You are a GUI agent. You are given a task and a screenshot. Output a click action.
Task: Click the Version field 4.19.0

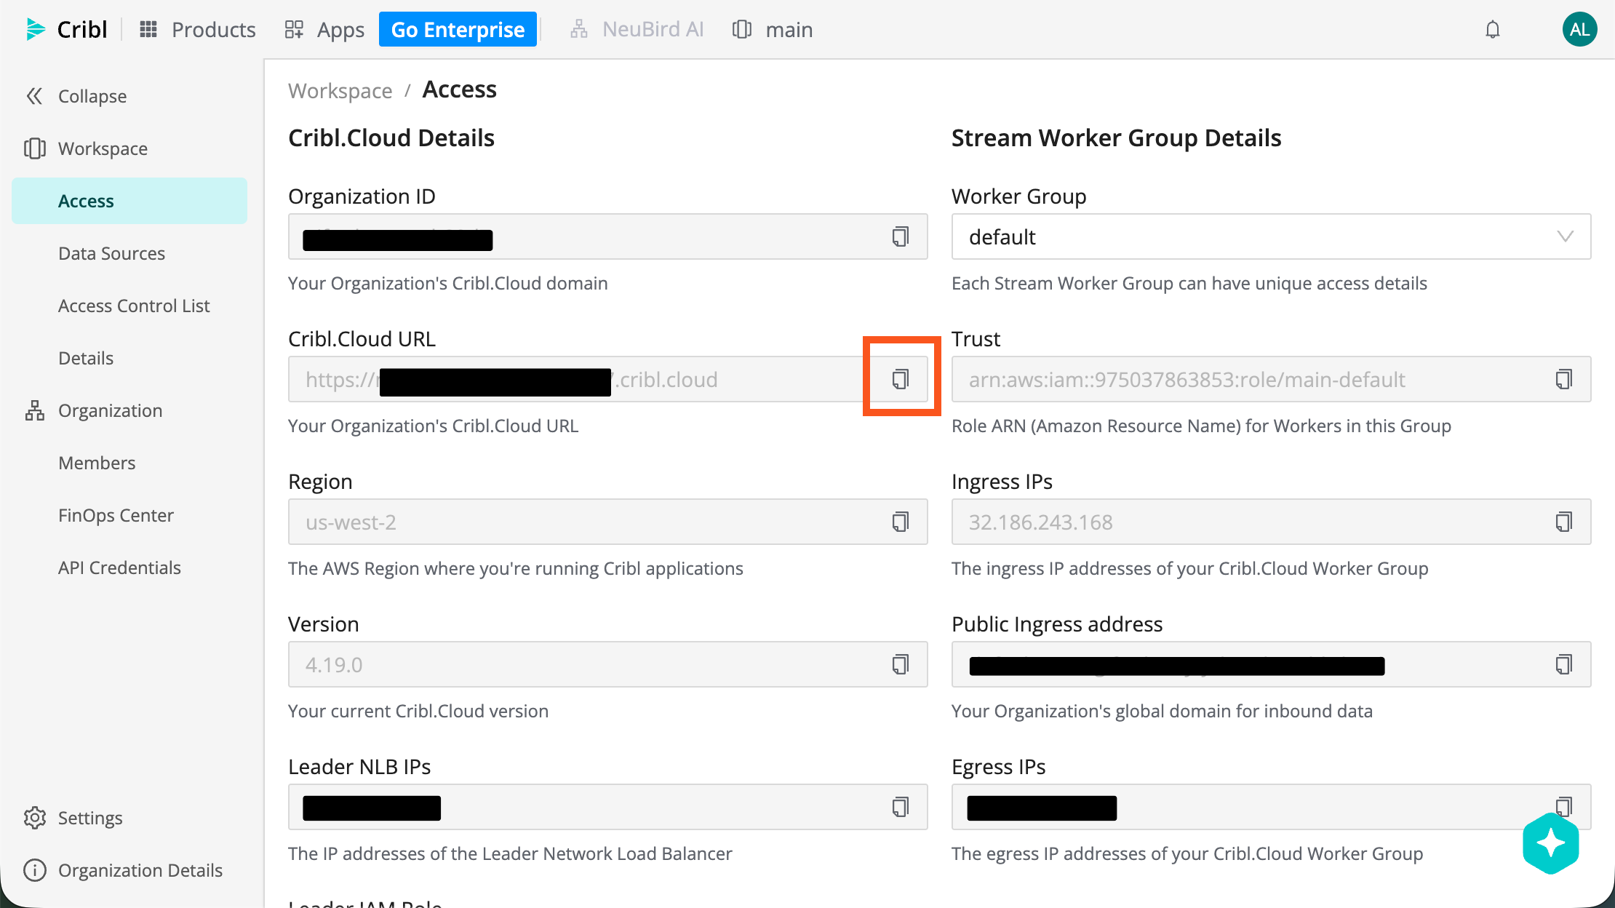[x=607, y=664]
